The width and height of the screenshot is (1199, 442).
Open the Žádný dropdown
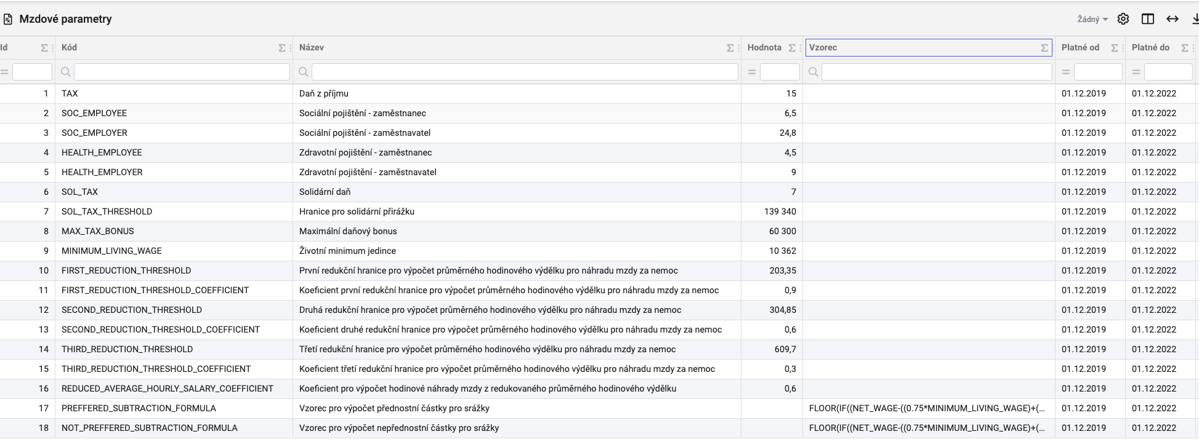(x=1092, y=20)
